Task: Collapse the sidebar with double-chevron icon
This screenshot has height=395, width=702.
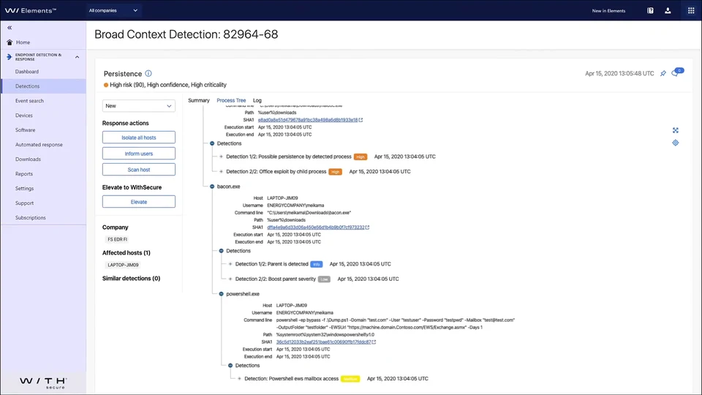Action: tap(10, 27)
